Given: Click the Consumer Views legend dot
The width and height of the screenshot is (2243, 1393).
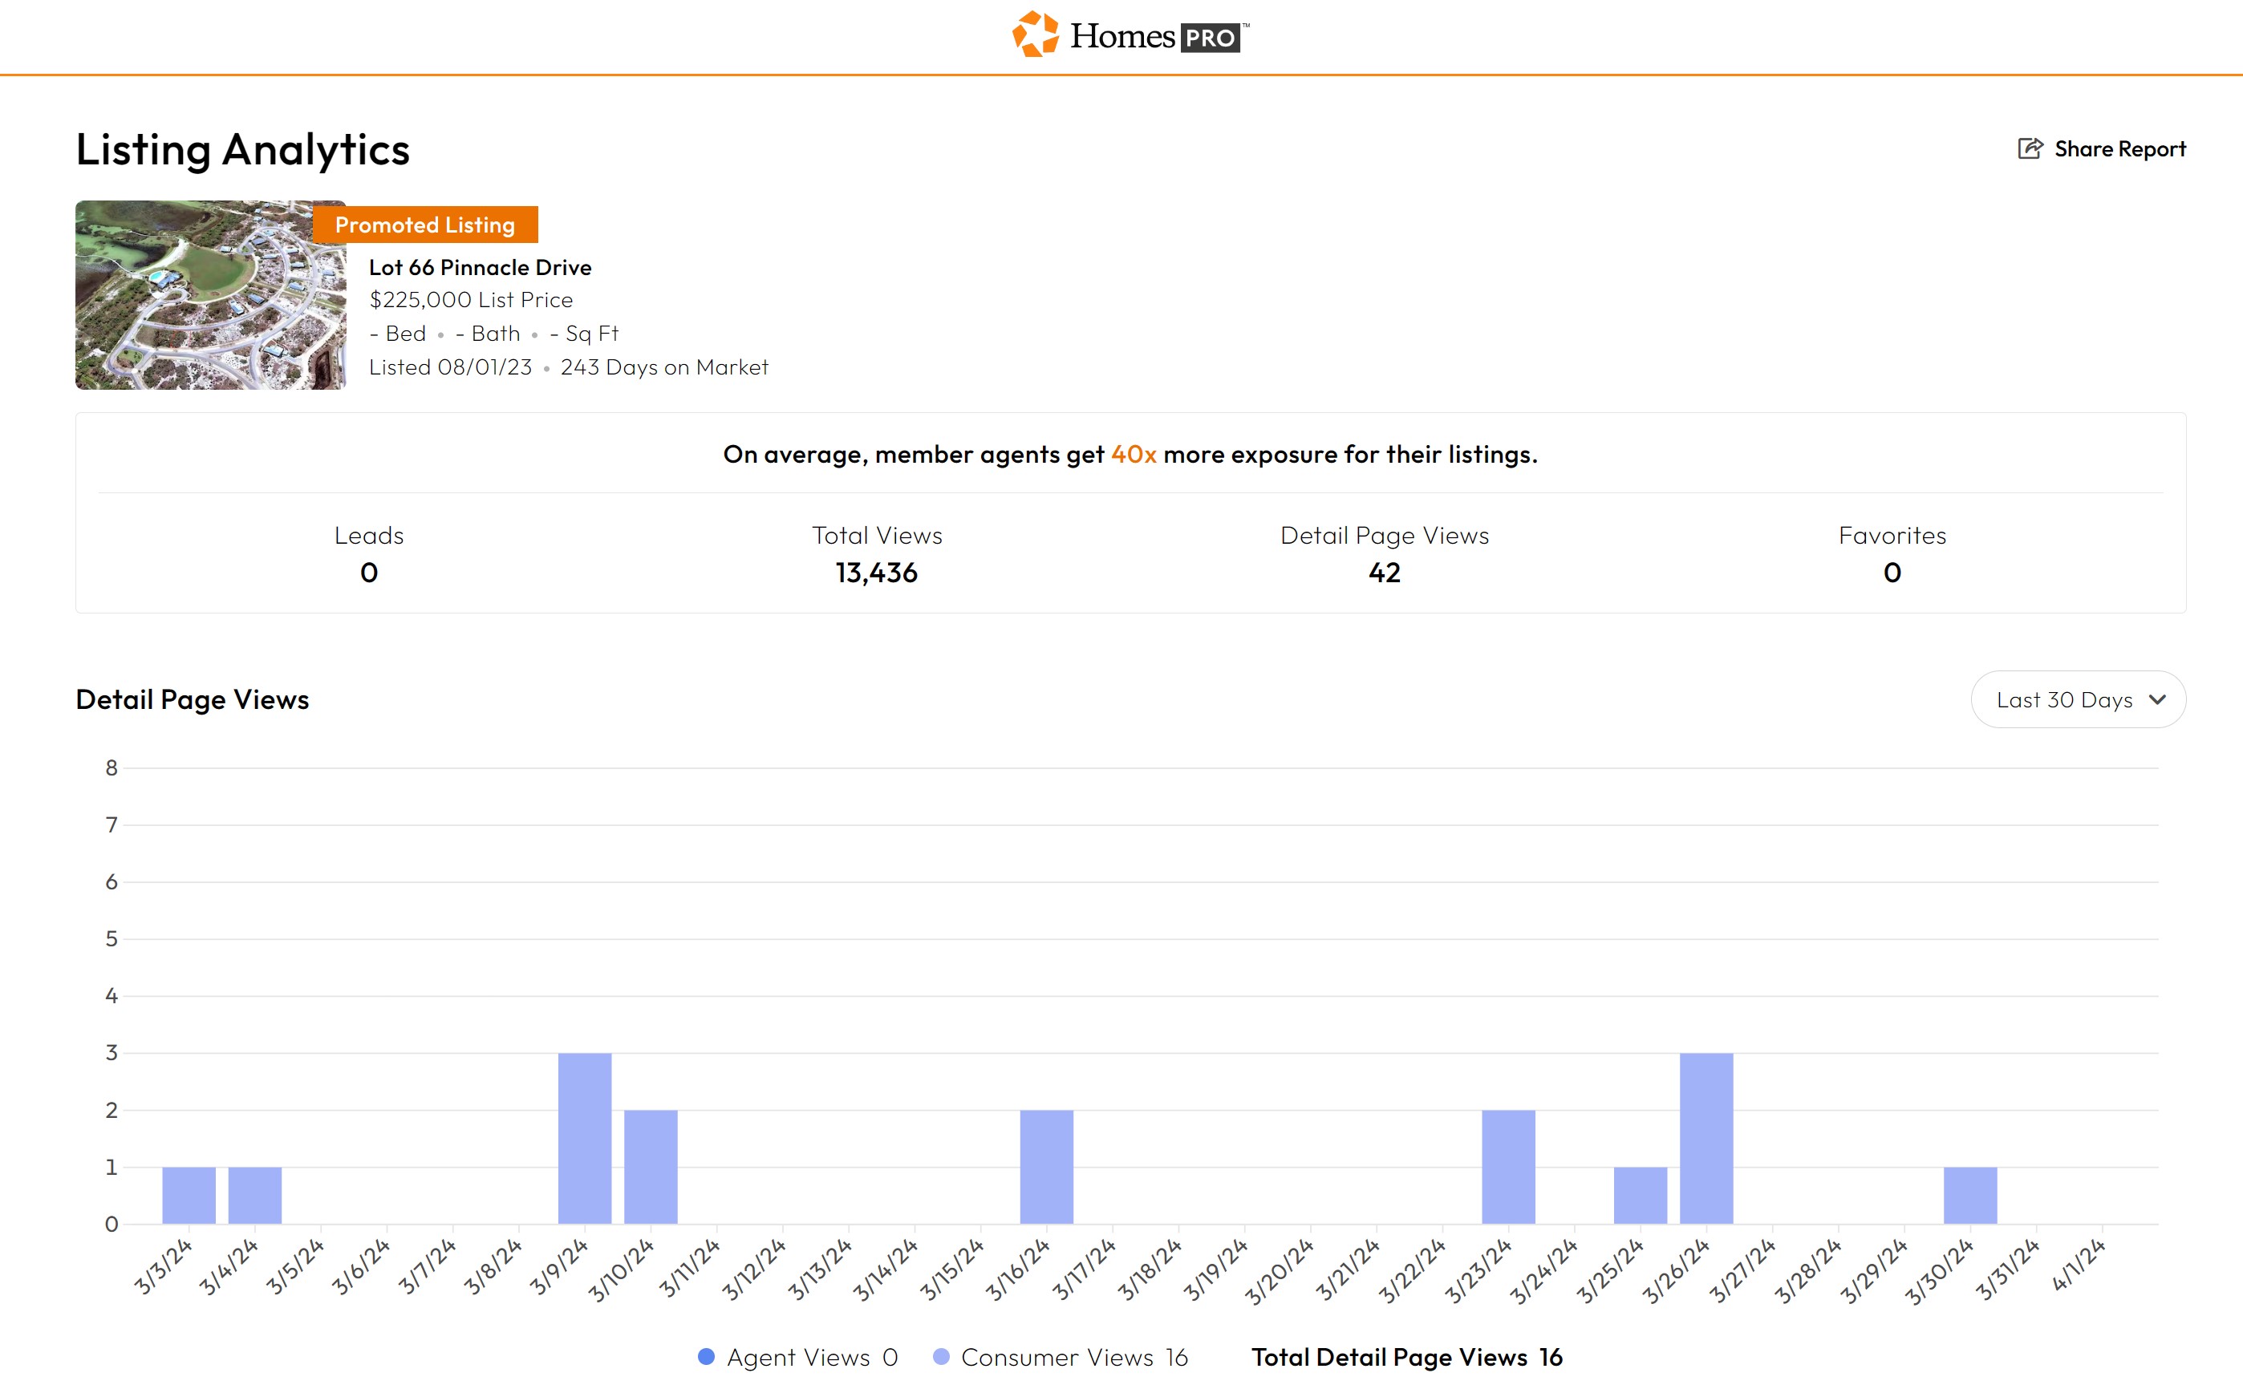Looking at the screenshot, I should (x=941, y=1356).
